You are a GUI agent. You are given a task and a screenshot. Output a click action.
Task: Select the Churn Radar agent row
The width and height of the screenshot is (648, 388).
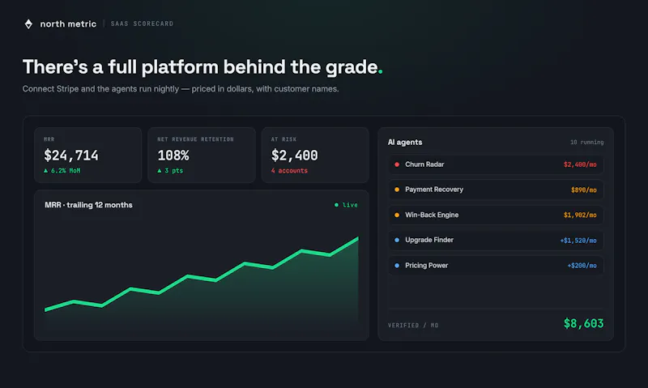coord(496,164)
